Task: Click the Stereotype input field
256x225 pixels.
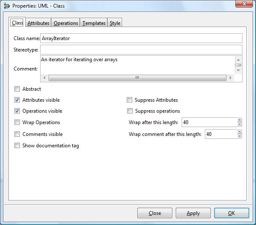Action: pos(141,49)
